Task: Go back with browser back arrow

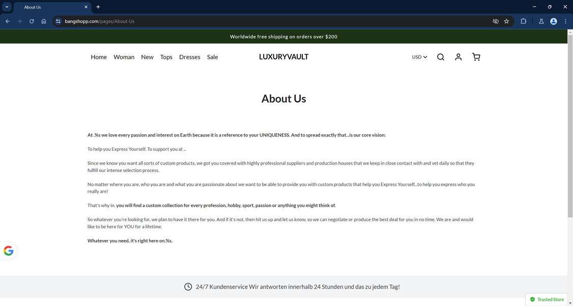Action: point(7,21)
